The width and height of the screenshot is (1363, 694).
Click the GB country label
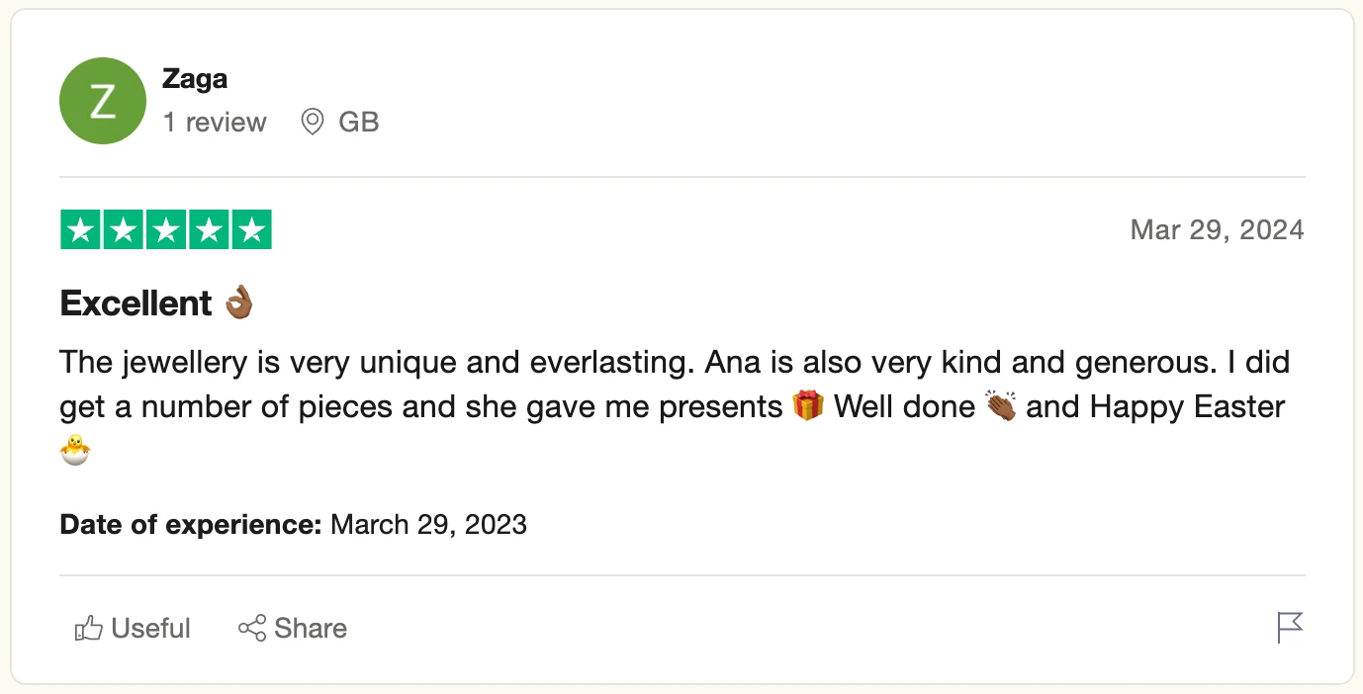coord(359,123)
